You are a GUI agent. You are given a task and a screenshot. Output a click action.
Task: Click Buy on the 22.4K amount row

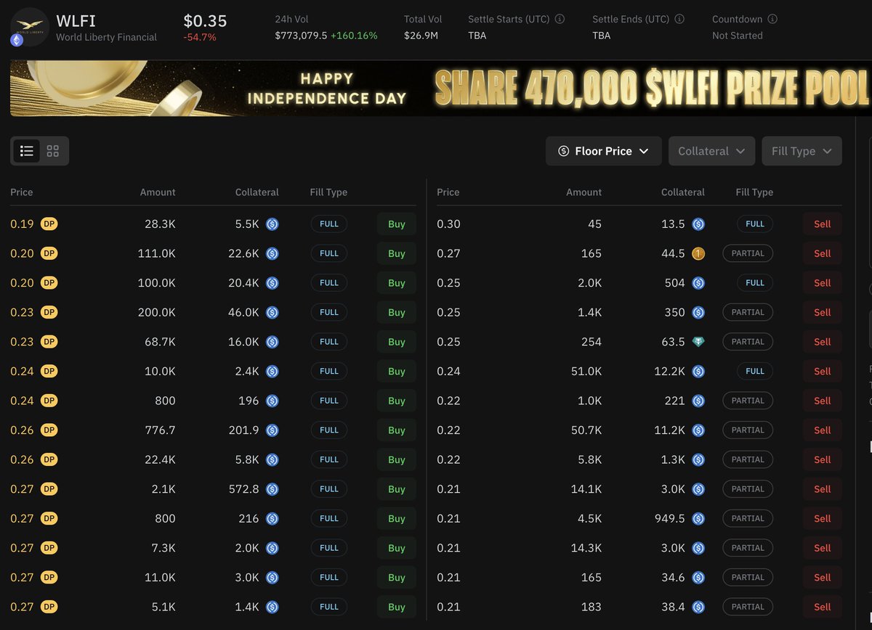(x=397, y=459)
